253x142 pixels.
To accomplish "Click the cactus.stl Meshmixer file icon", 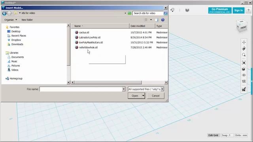I will click(77, 32).
